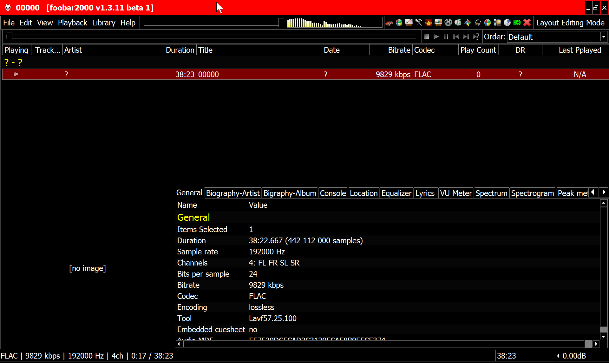Open the Order dropdown showing Default
Image resolution: width=609 pixels, height=363 pixels.
(557, 37)
